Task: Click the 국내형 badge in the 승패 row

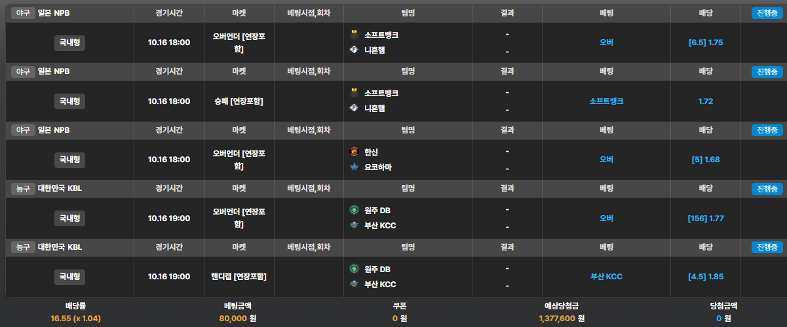Action: 69,101
